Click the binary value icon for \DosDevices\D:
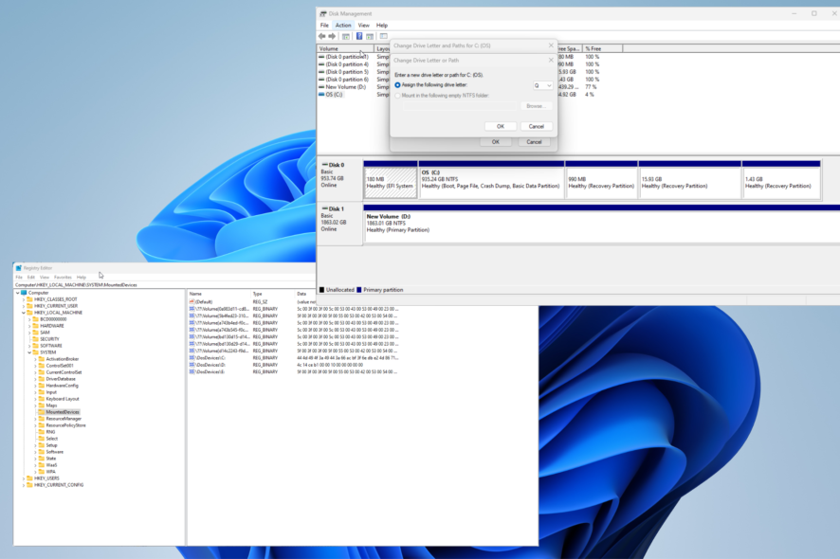 (192, 365)
